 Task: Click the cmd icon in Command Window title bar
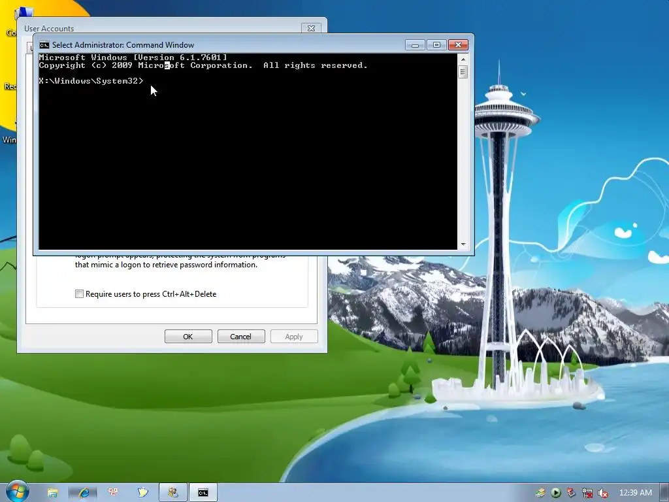coord(44,45)
